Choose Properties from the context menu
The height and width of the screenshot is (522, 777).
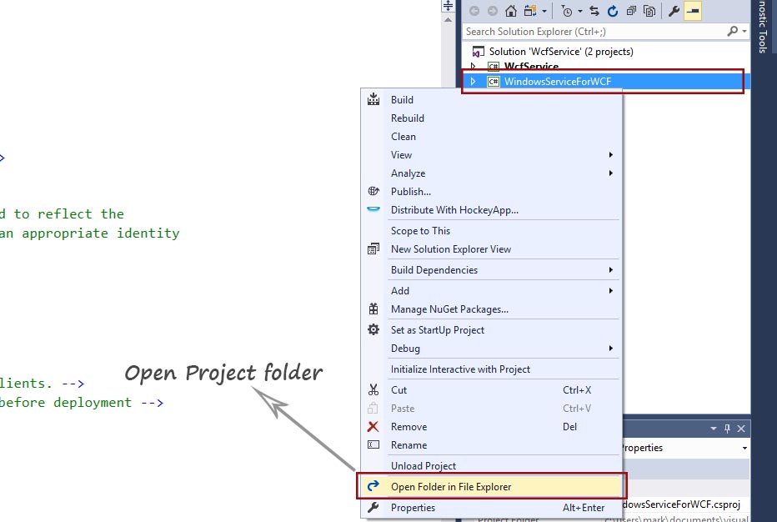pos(490,507)
